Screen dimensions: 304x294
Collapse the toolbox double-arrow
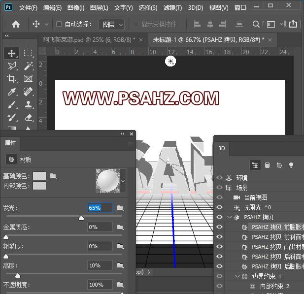(7, 35)
